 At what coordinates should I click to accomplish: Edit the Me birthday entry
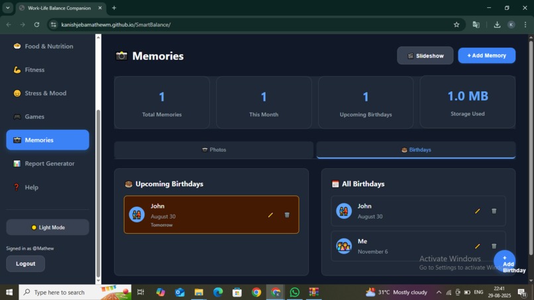point(478,246)
